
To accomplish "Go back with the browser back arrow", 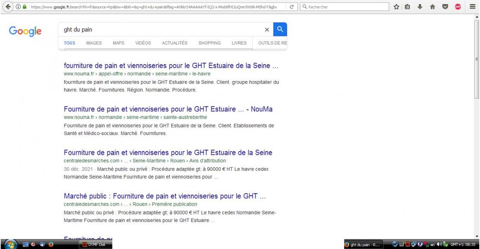I will point(8,7).
